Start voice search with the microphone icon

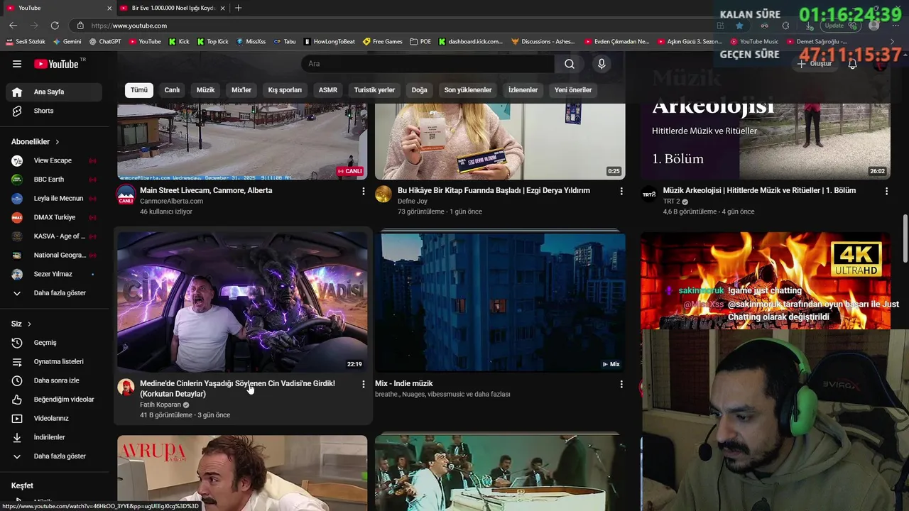click(x=602, y=64)
